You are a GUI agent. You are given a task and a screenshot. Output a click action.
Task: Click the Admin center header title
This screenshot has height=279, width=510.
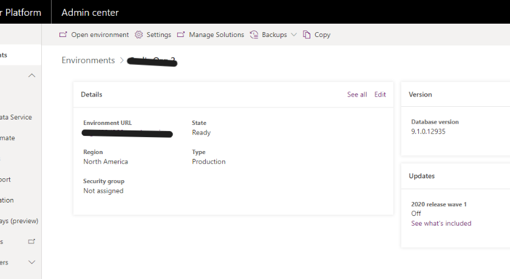90,12
